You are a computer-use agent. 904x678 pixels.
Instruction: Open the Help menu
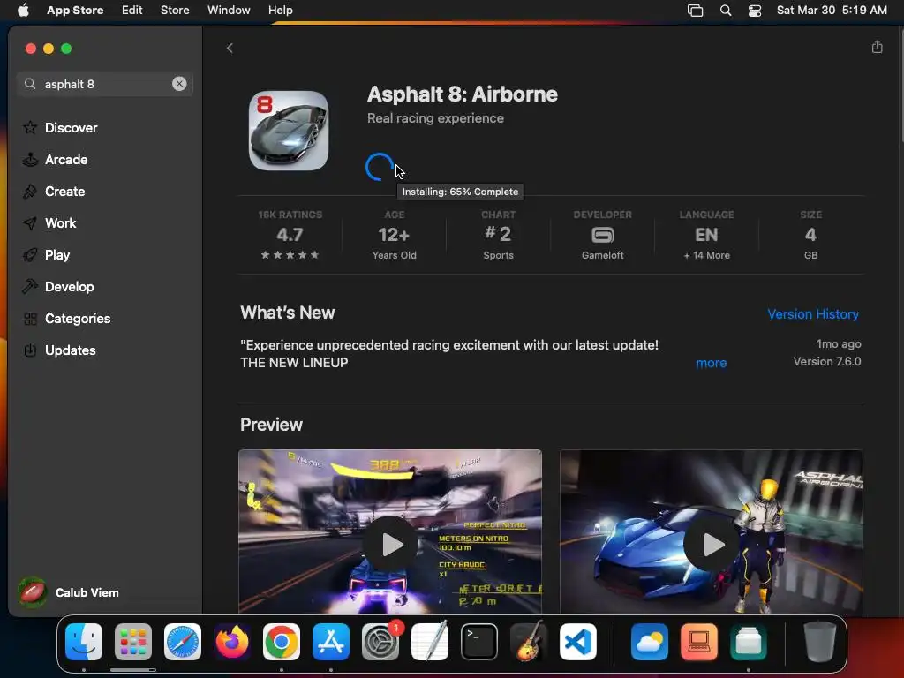click(280, 10)
